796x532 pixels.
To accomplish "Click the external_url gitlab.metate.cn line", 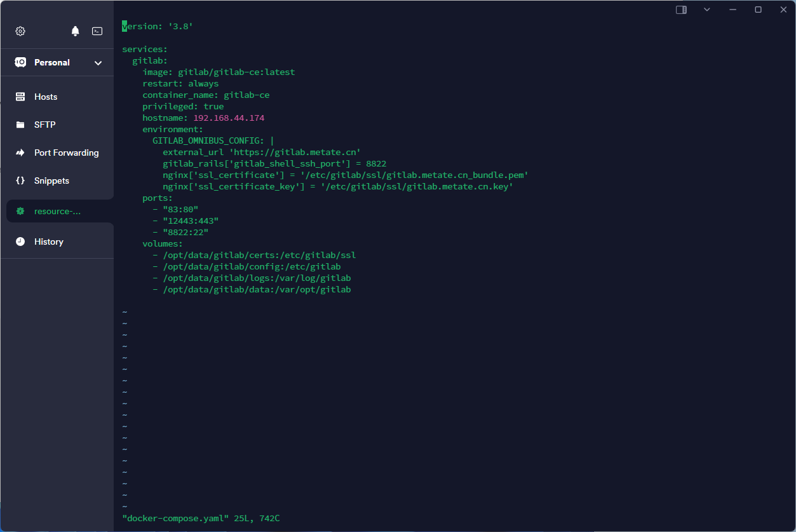I will tap(262, 152).
